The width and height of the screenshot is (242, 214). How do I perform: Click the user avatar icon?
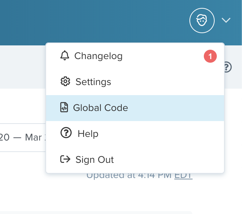click(x=202, y=20)
